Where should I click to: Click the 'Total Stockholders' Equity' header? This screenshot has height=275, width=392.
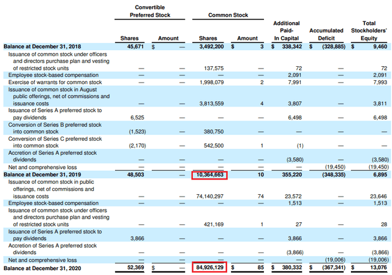pos(369,31)
